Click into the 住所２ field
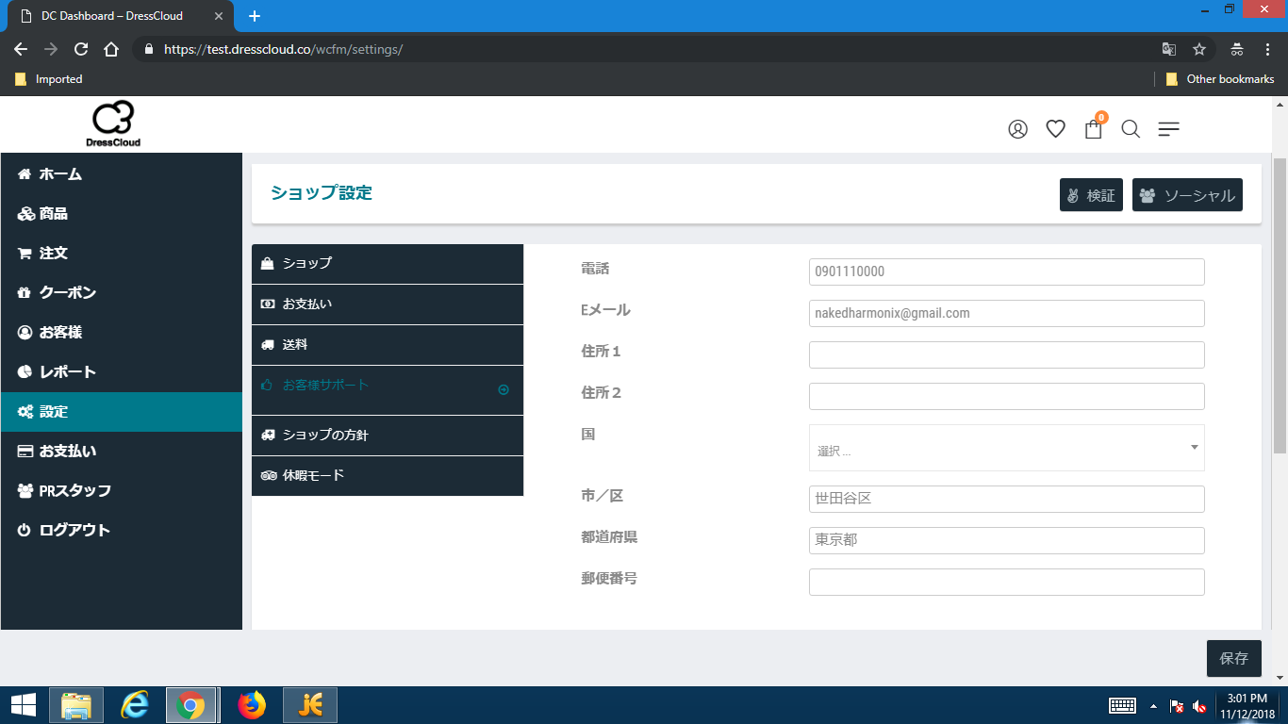Image resolution: width=1288 pixels, height=724 pixels. coord(1007,396)
